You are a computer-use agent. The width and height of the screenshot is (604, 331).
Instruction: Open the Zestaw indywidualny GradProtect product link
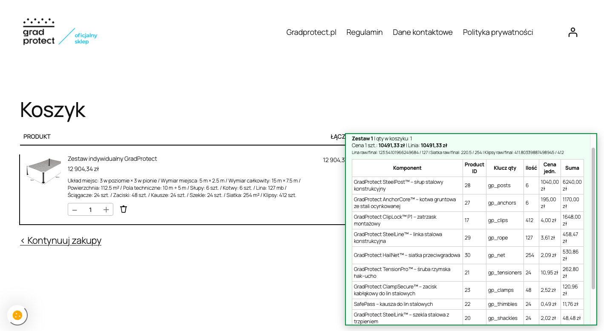pyautogui.click(x=112, y=159)
